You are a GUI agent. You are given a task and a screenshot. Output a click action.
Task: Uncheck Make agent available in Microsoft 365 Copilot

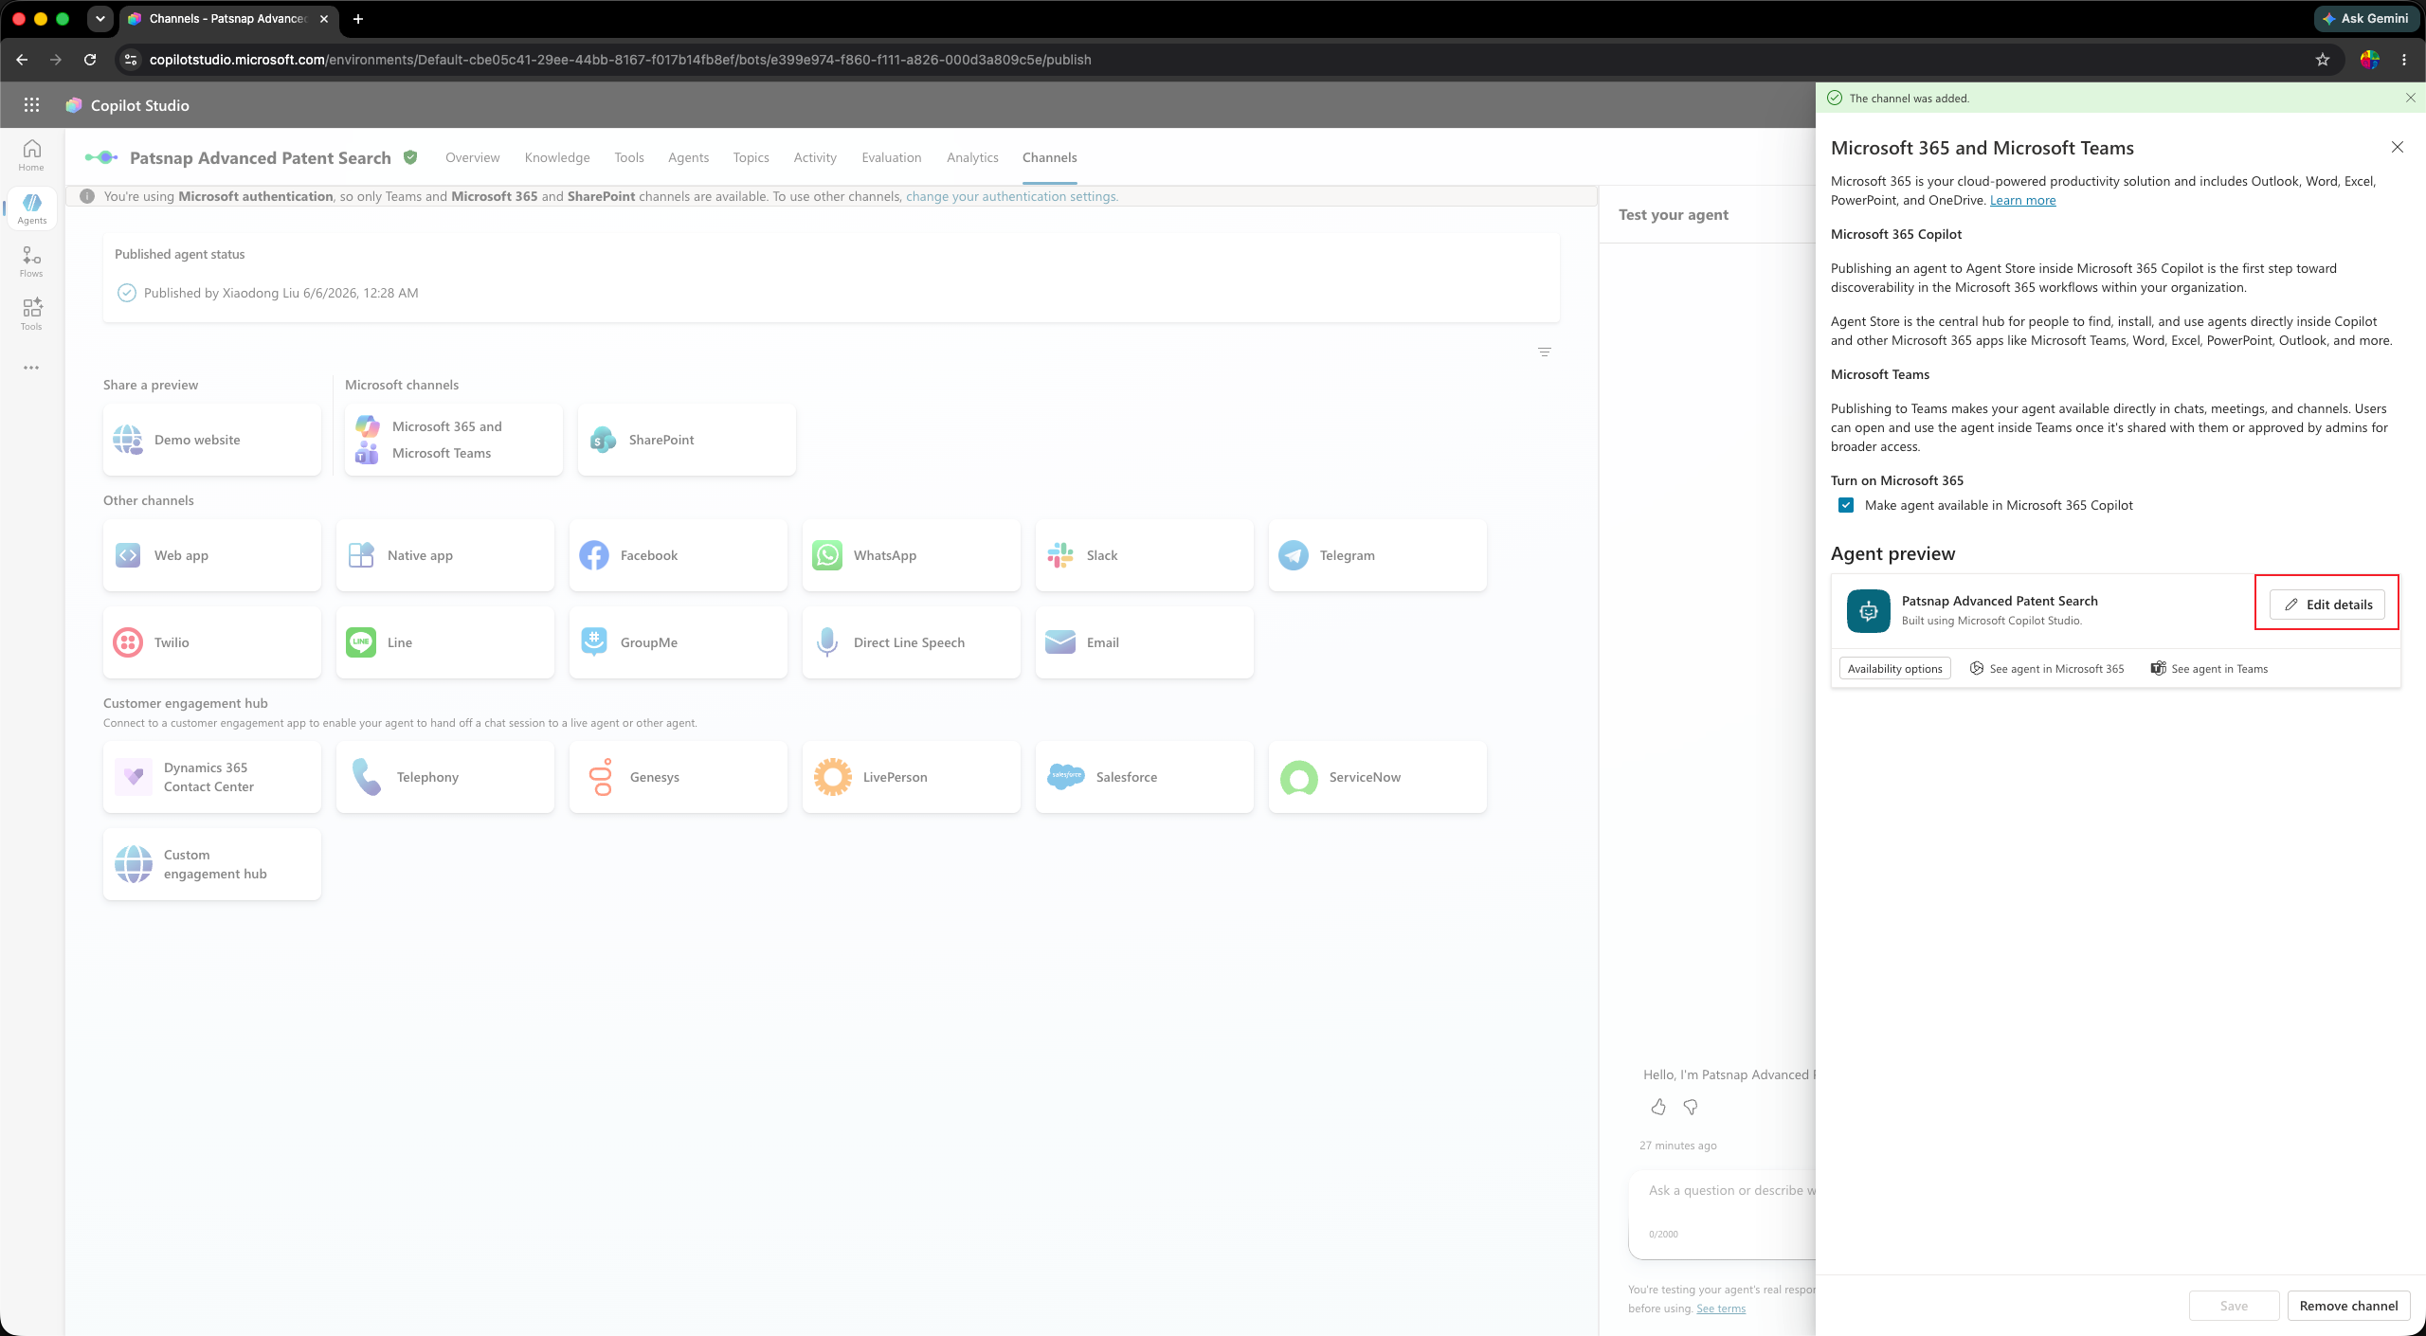[1846, 505]
